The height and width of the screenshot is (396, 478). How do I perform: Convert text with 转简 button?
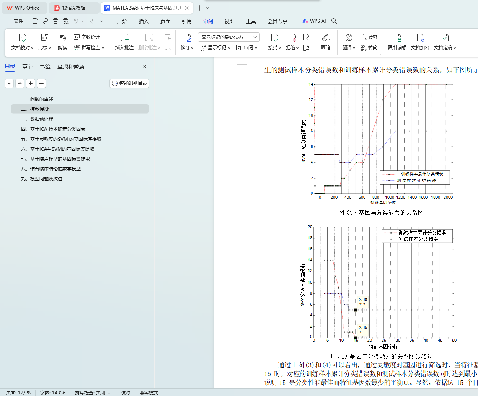tap(369, 48)
